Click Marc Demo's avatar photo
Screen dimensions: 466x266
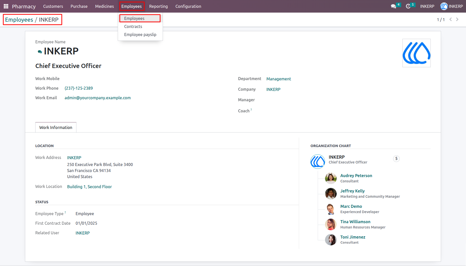pos(331,209)
